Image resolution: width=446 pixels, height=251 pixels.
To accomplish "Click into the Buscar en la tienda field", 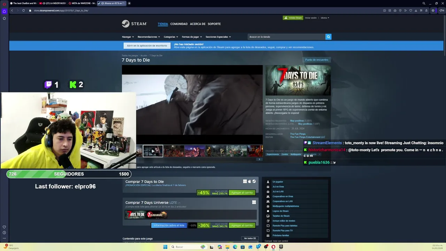I will point(286,37).
